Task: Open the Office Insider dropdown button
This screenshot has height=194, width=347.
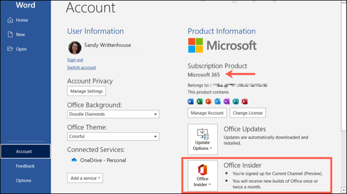Action: coord(202,175)
